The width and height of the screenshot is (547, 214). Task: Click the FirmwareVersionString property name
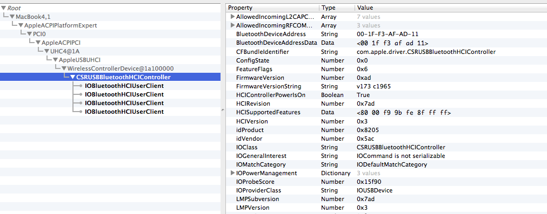[269, 86]
